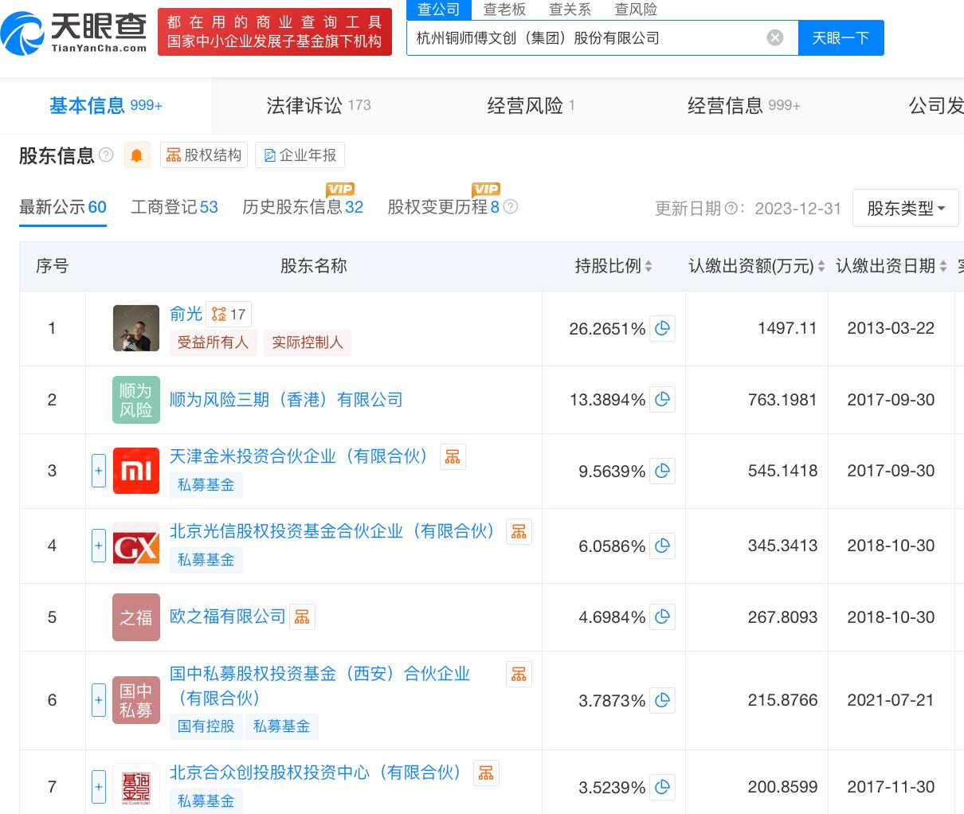Expand the 天津金米投资 row with plus
The width and height of the screenshot is (964, 814).
click(x=98, y=471)
